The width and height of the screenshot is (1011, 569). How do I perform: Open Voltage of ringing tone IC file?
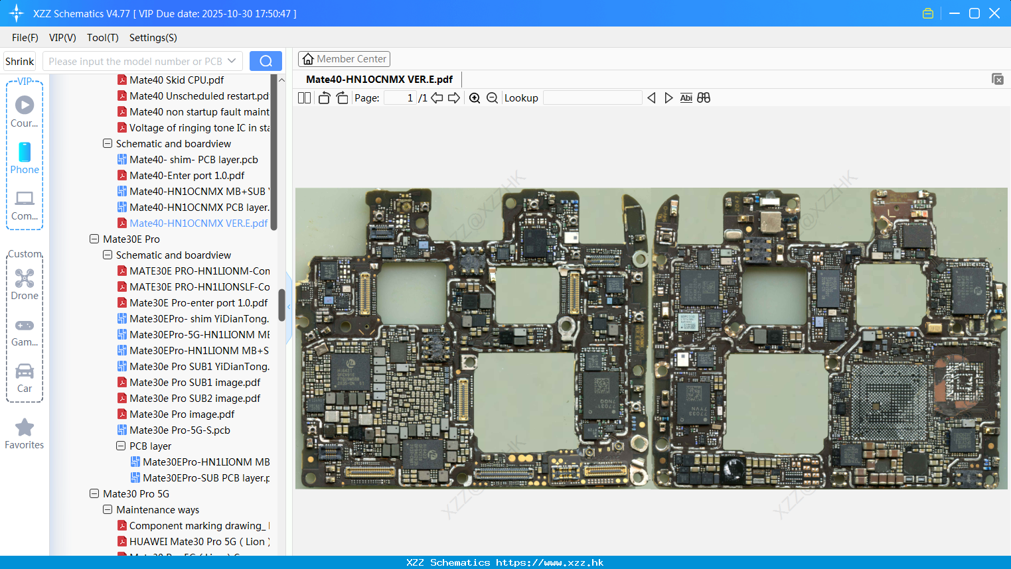point(193,127)
